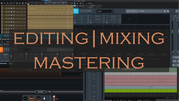Mute track 11

[x=6, y=22]
